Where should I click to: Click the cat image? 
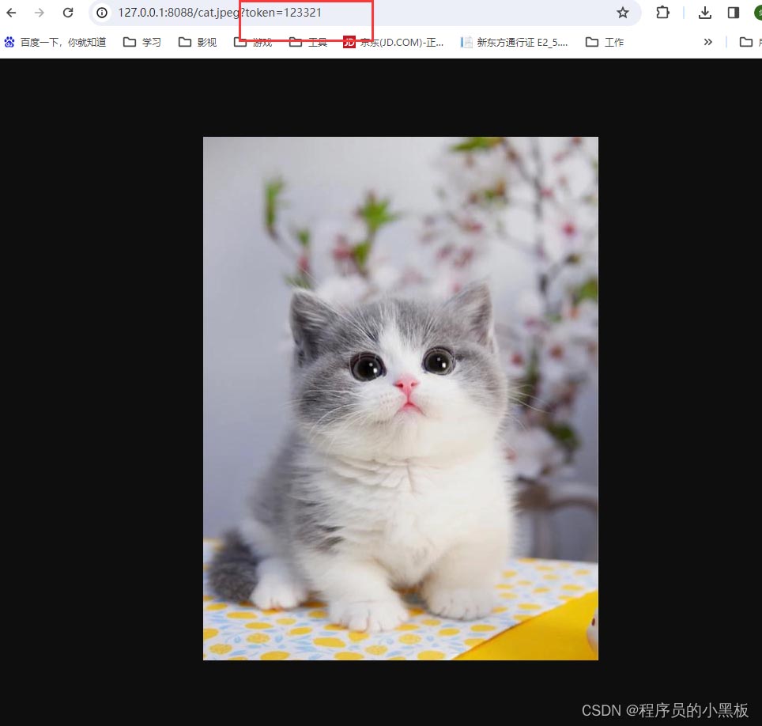401,399
